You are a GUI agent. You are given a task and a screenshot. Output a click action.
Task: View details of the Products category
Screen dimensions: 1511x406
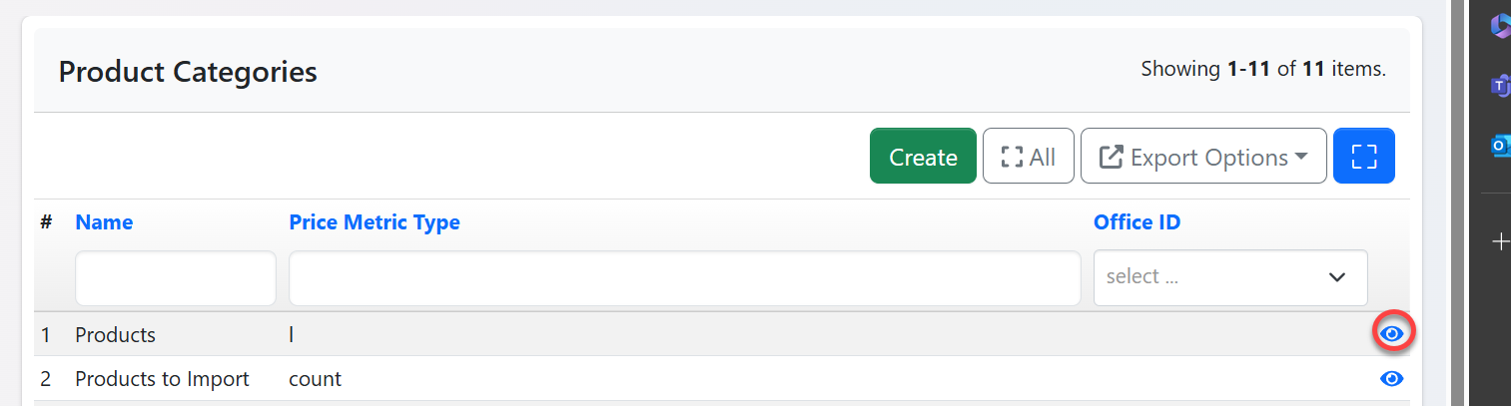tap(1391, 333)
